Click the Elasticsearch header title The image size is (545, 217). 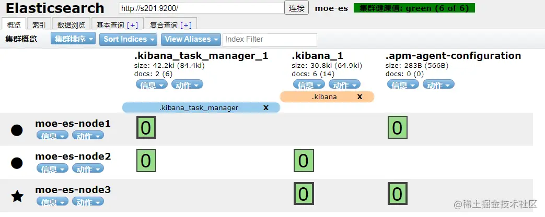(x=55, y=8)
